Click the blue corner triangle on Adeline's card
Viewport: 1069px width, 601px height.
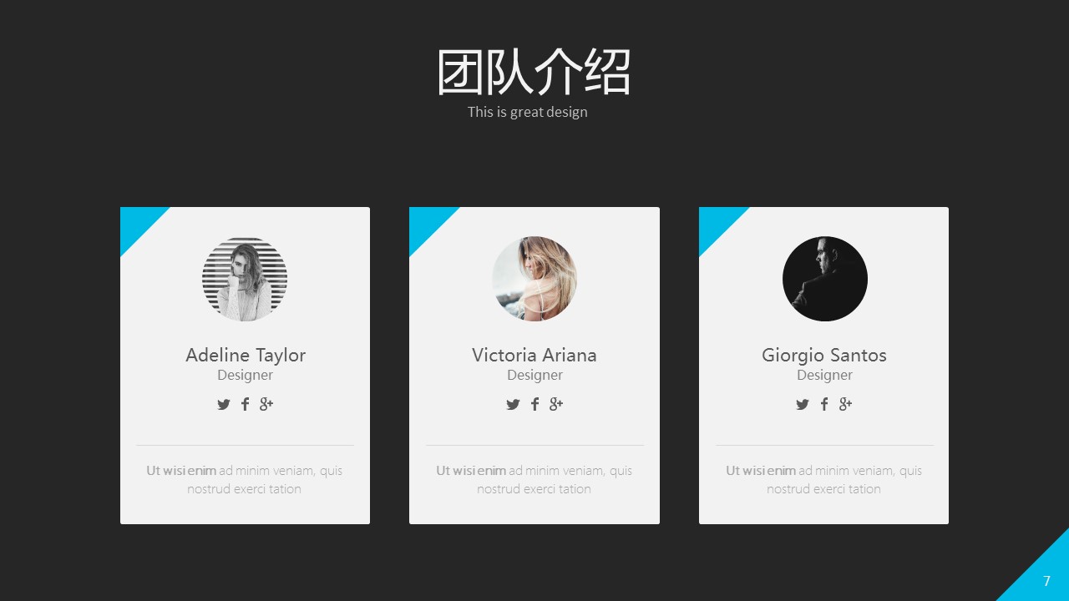tap(138, 224)
